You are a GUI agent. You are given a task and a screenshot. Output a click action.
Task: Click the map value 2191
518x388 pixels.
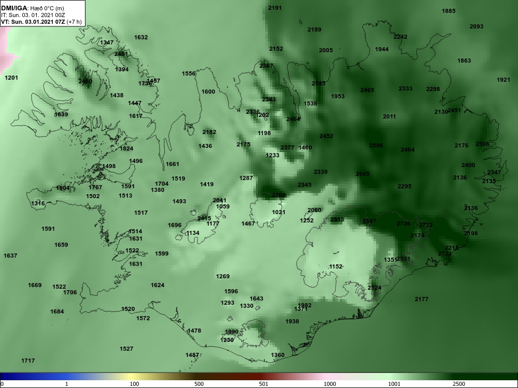click(275, 8)
